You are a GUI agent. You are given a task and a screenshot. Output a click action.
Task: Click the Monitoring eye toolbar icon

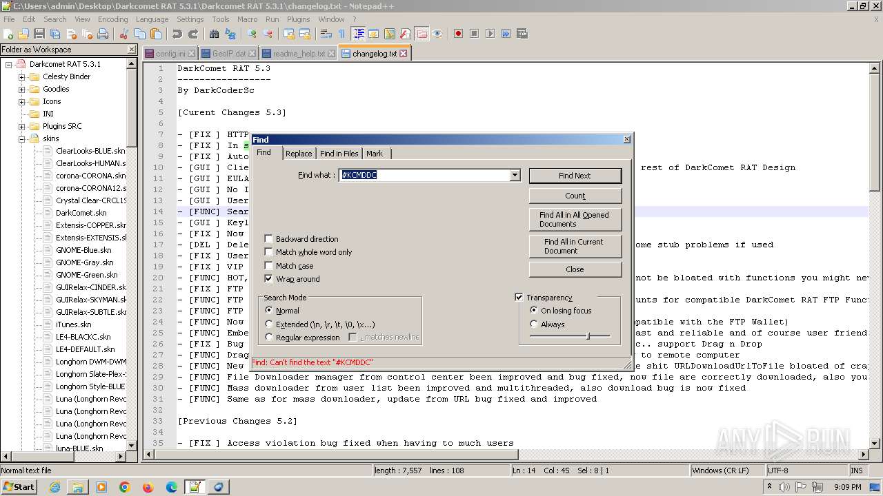(437, 34)
